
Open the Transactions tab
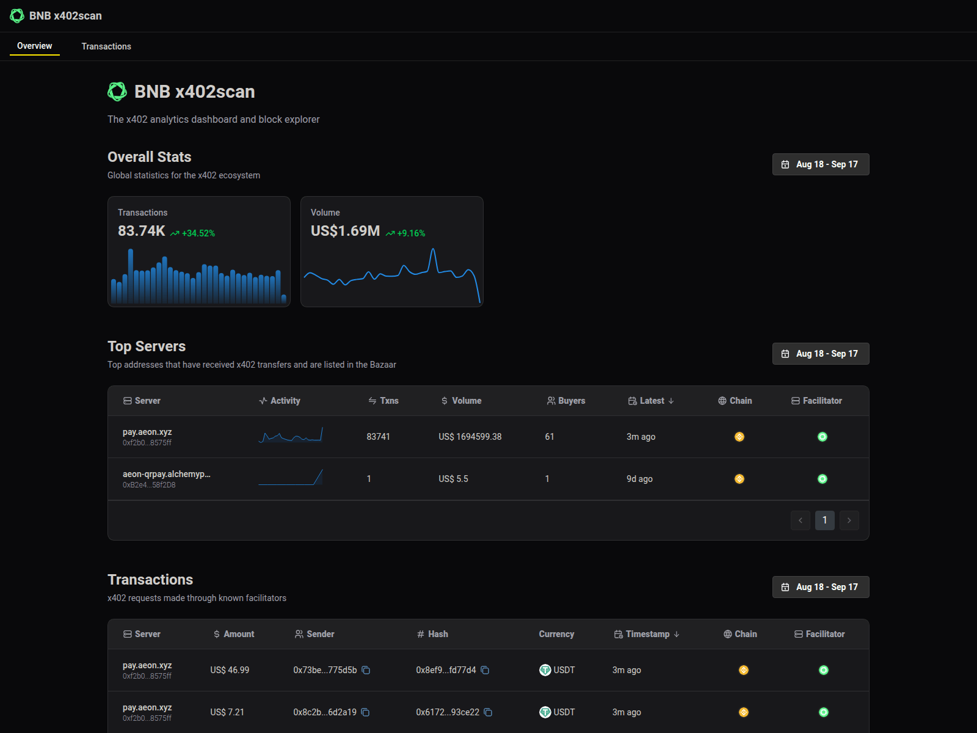click(106, 46)
